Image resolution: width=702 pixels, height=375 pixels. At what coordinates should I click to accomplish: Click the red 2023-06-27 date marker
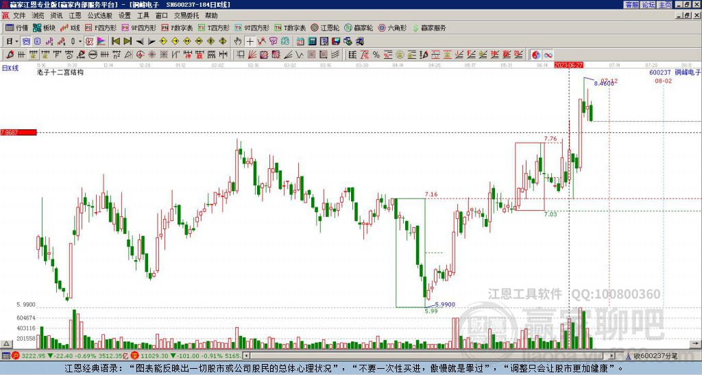[x=568, y=65]
